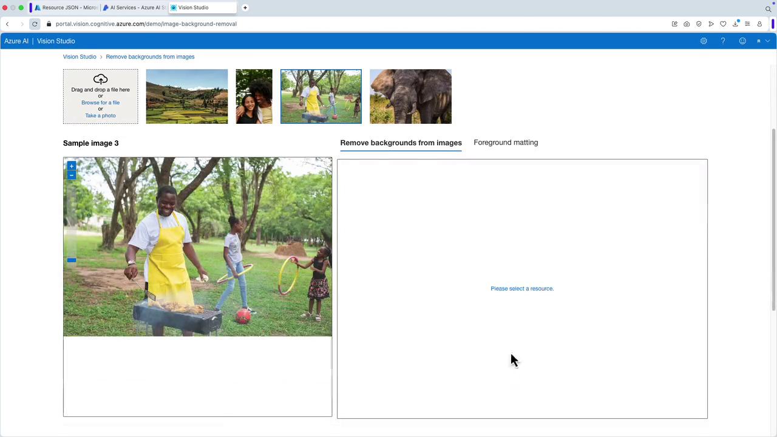Switch to the Foreground matting tab
The image size is (777, 437).
coord(506,143)
